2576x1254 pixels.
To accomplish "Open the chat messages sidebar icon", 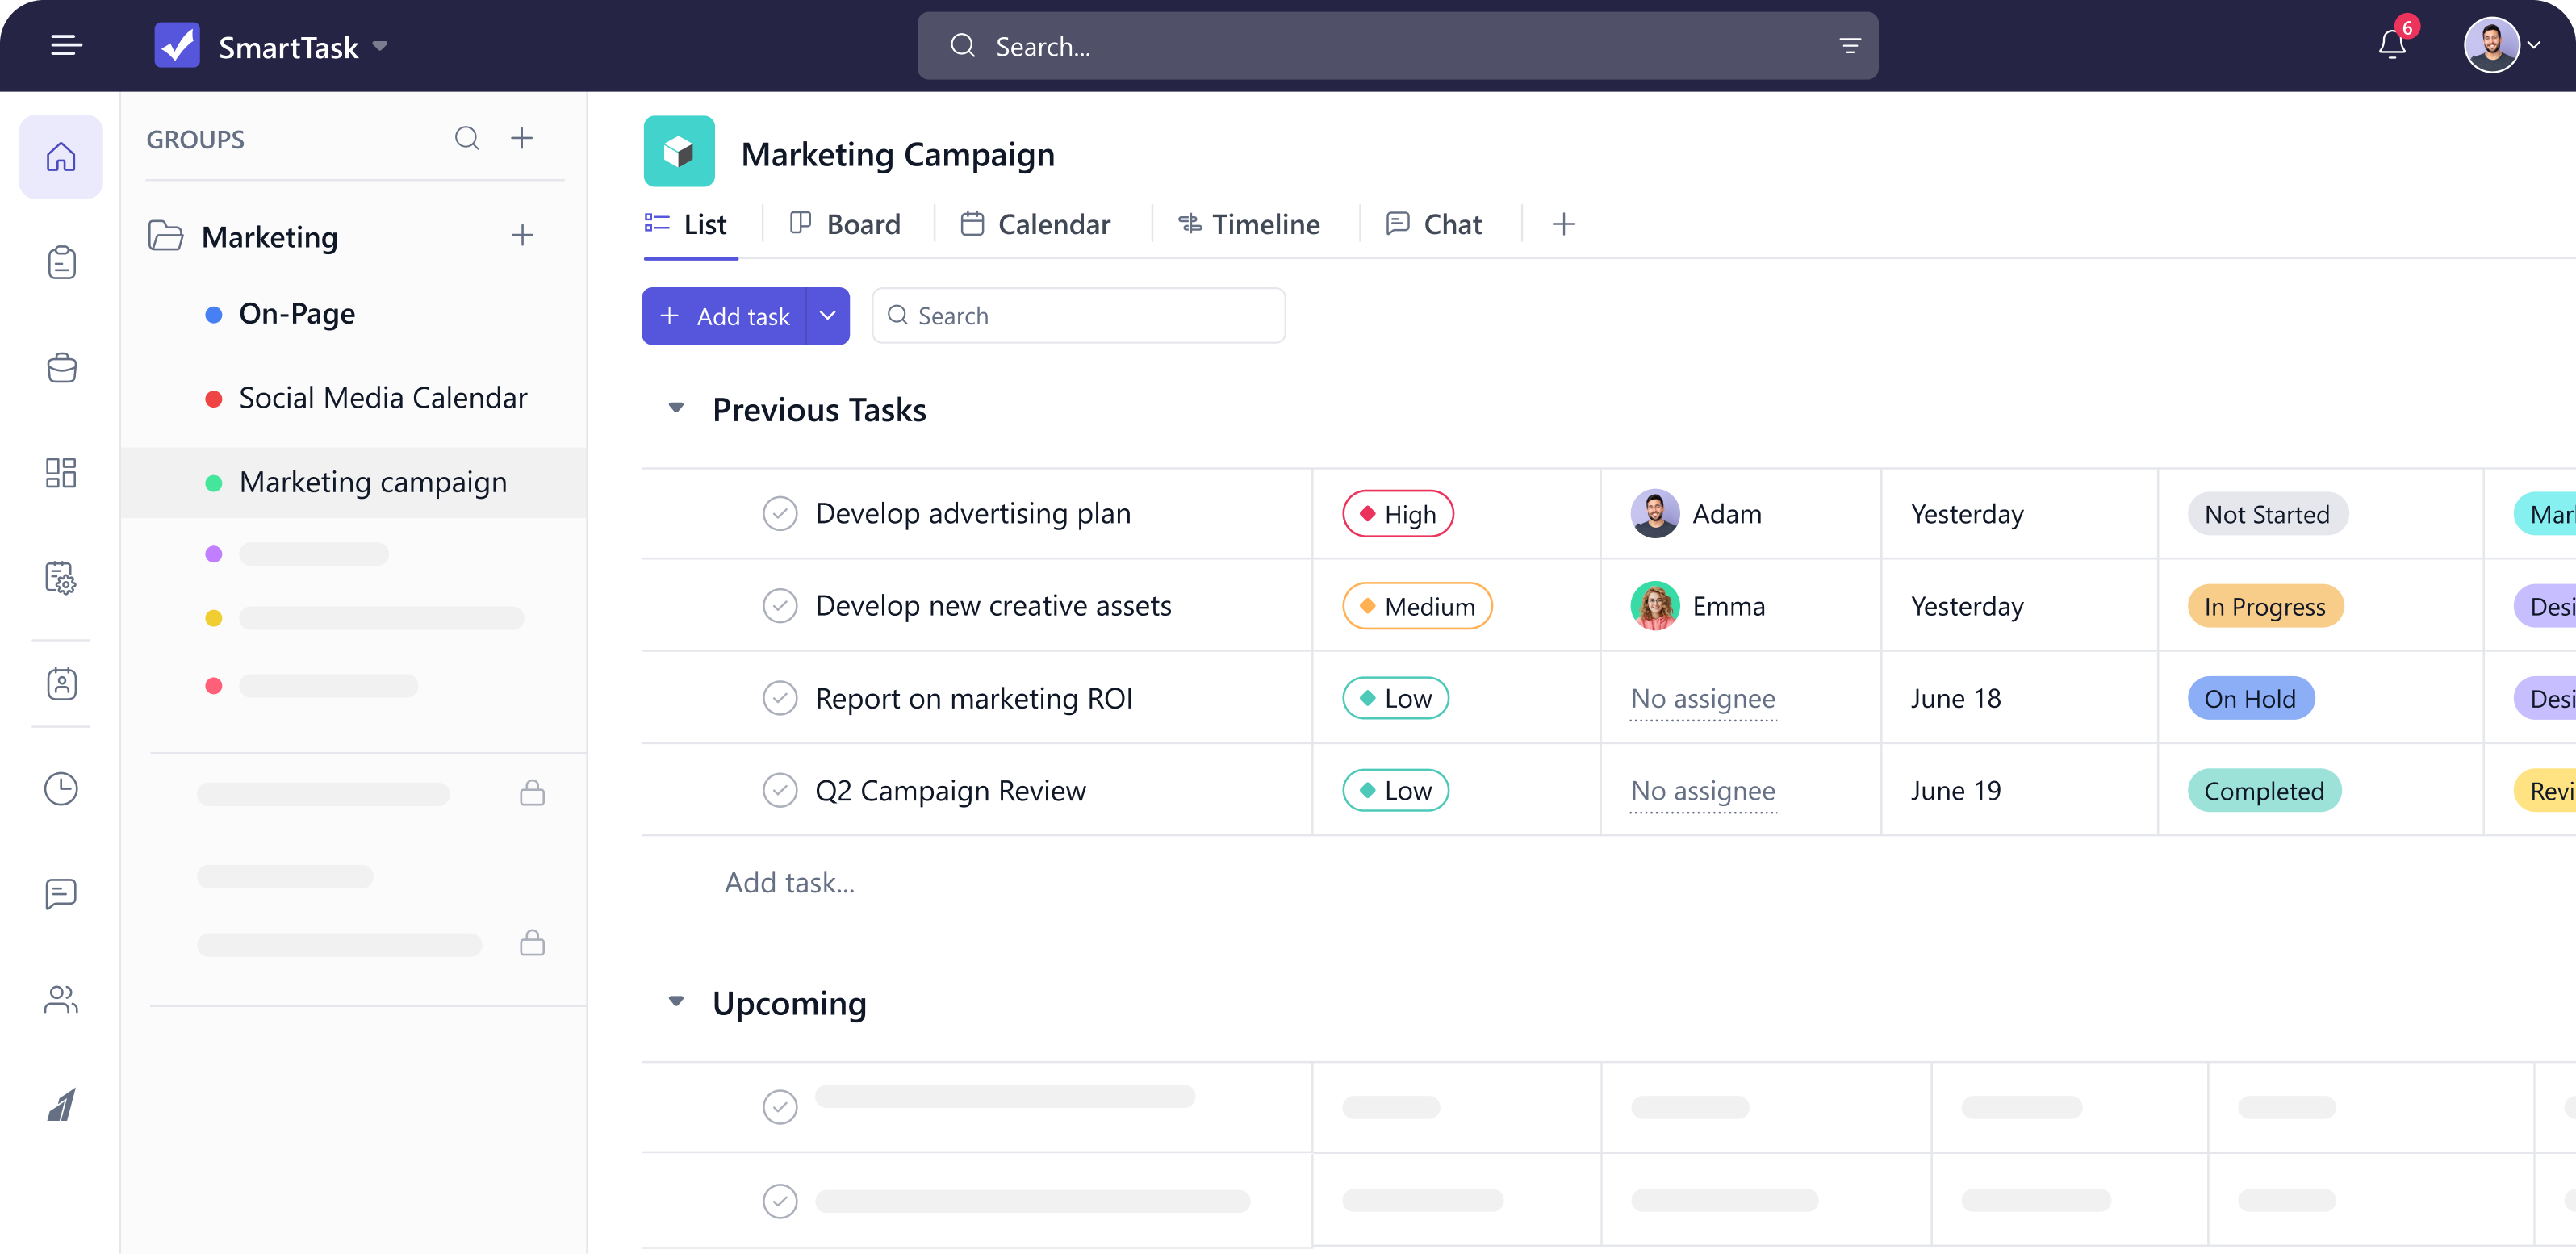I will (61, 894).
